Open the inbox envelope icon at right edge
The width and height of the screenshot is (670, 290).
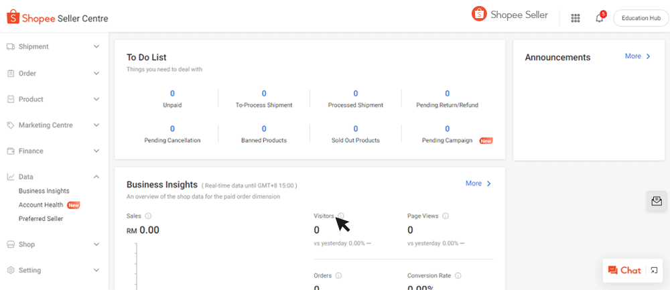[657, 201]
